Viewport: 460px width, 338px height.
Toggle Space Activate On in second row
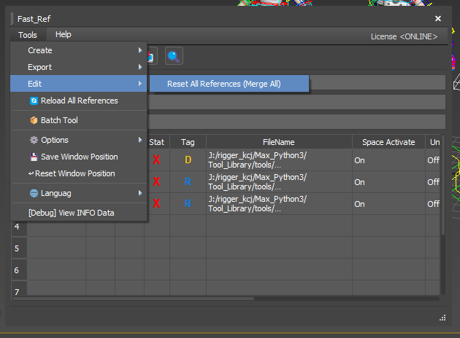359,182
